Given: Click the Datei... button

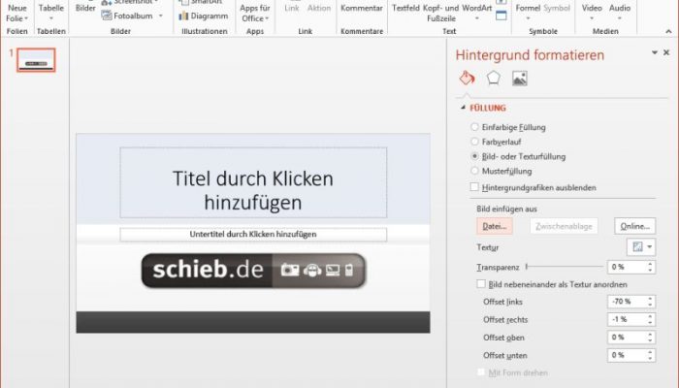Looking at the screenshot, I should pyautogui.click(x=495, y=226).
